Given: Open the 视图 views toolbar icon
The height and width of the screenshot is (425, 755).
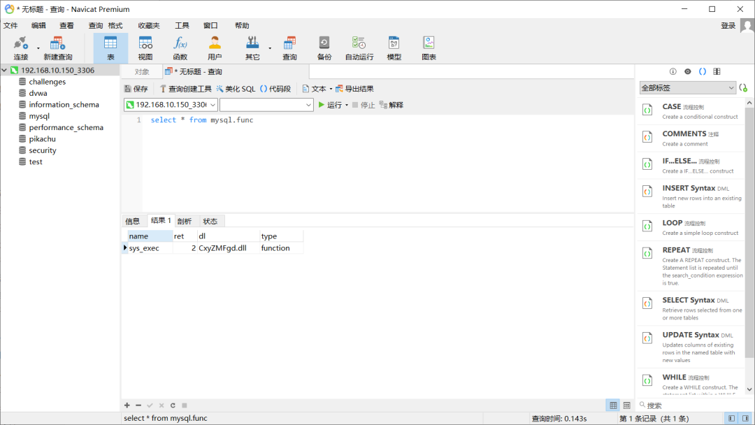Looking at the screenshot, I should 145,48.
